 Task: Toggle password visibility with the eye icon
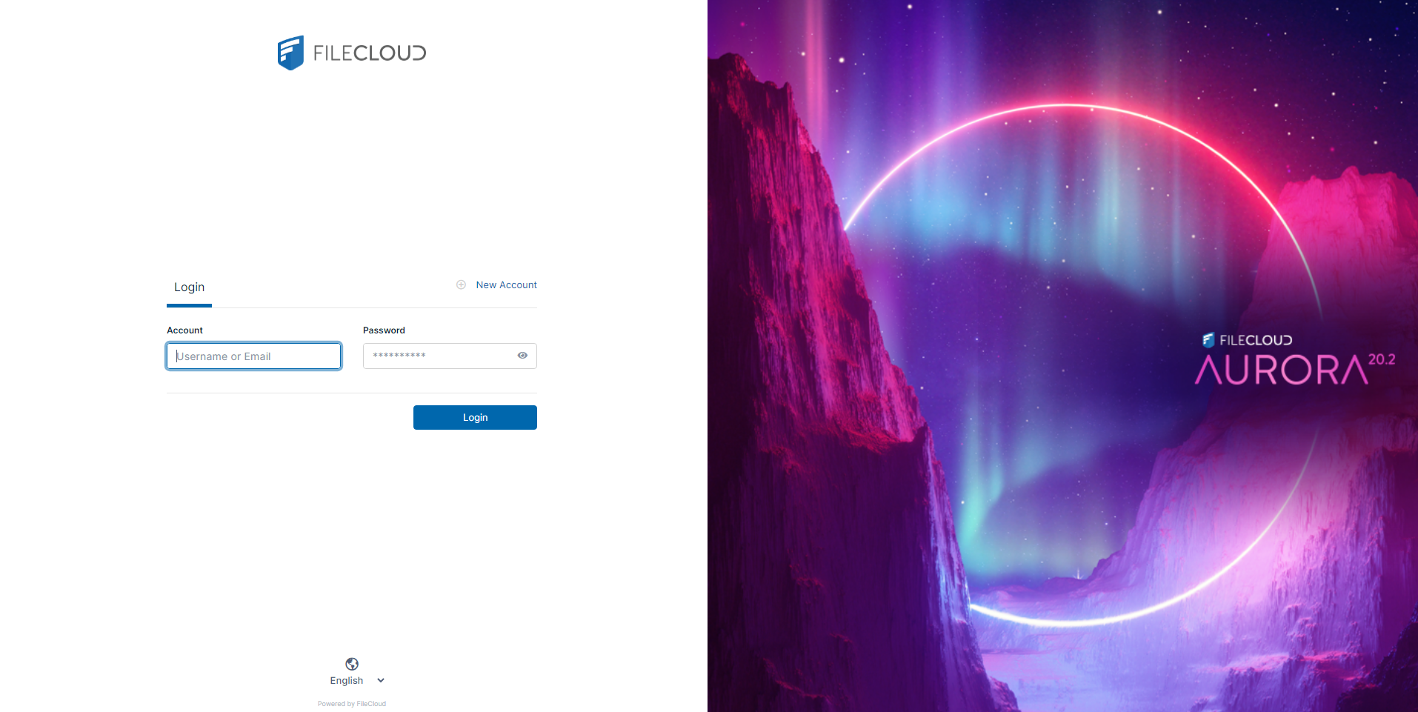pos(522,356)
